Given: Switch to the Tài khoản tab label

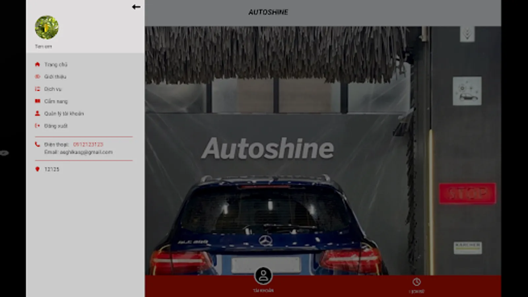Looking at the screenshot, I should [x=263, y=291].
